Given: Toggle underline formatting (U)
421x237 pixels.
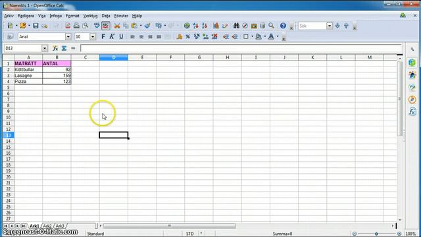Looking at the screenshot, I should [121, 37].
